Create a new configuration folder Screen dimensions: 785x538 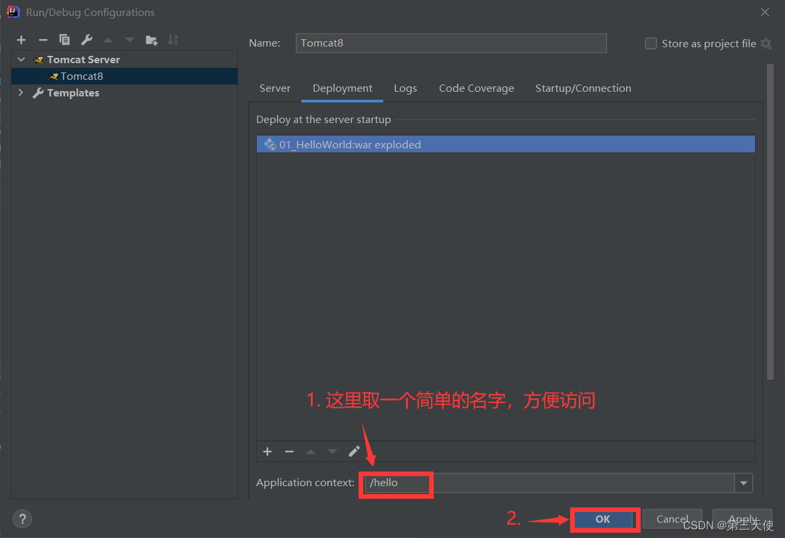tap(151, 40)
